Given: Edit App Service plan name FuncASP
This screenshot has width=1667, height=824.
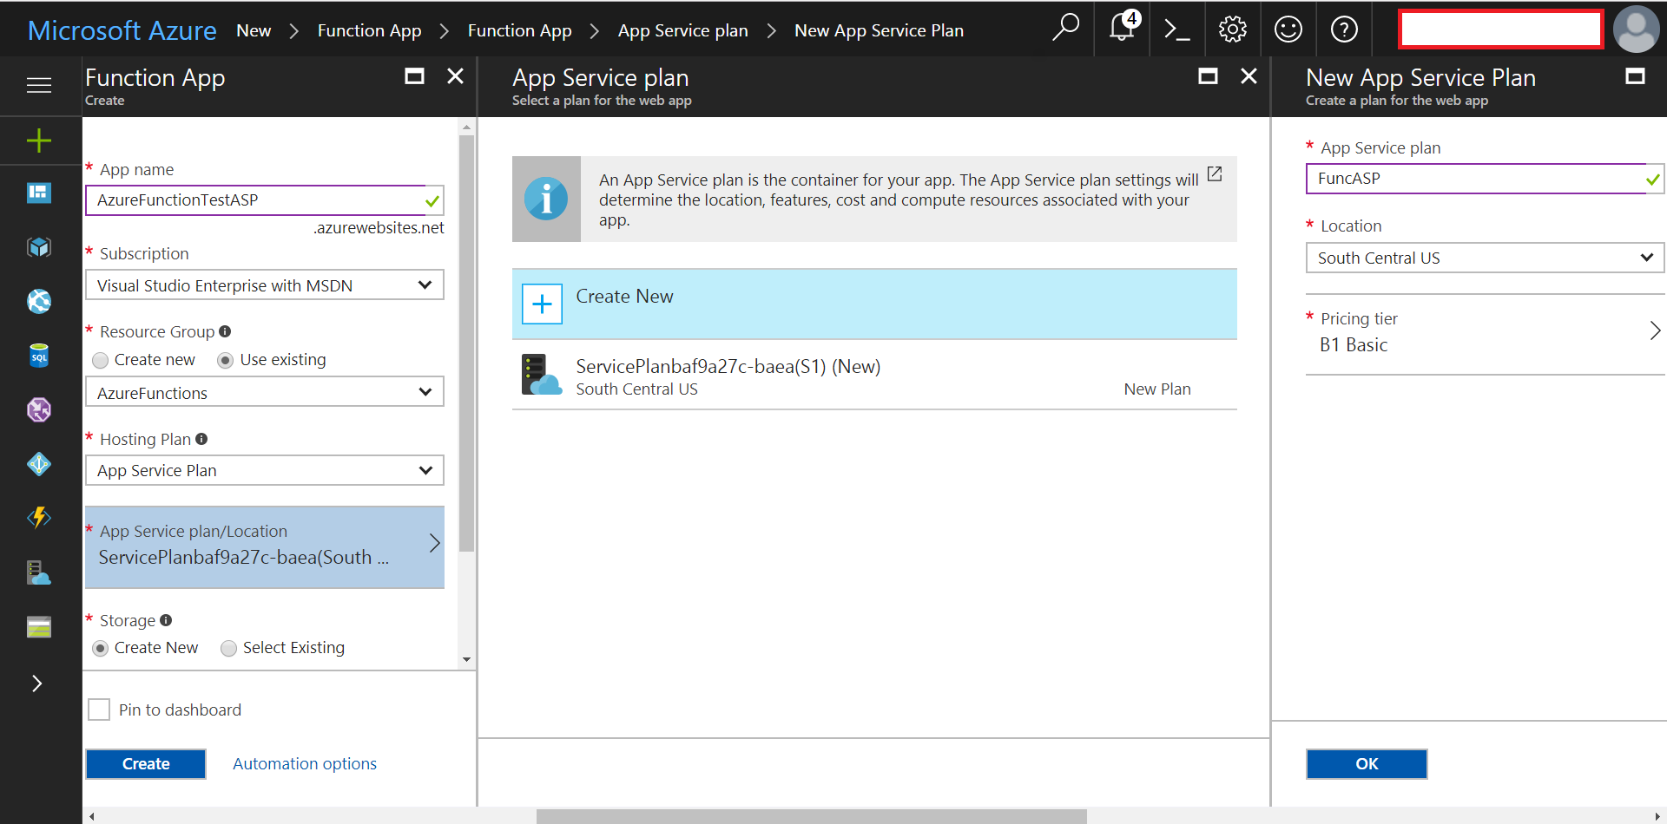Looking at the screenshot, I should pyautogui.click(x=1485, y=179).
